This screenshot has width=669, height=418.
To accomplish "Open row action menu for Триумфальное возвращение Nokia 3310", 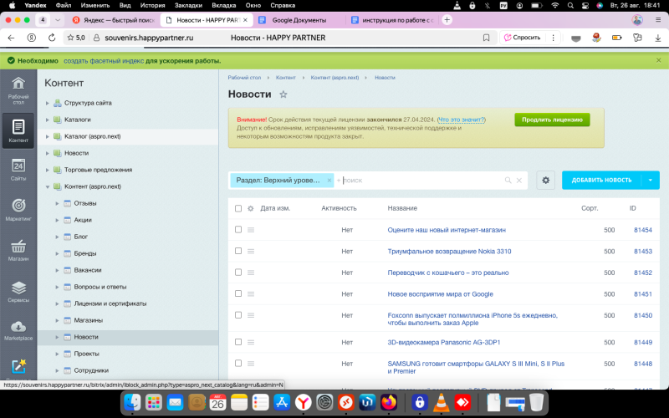I will tap(251, 252).
